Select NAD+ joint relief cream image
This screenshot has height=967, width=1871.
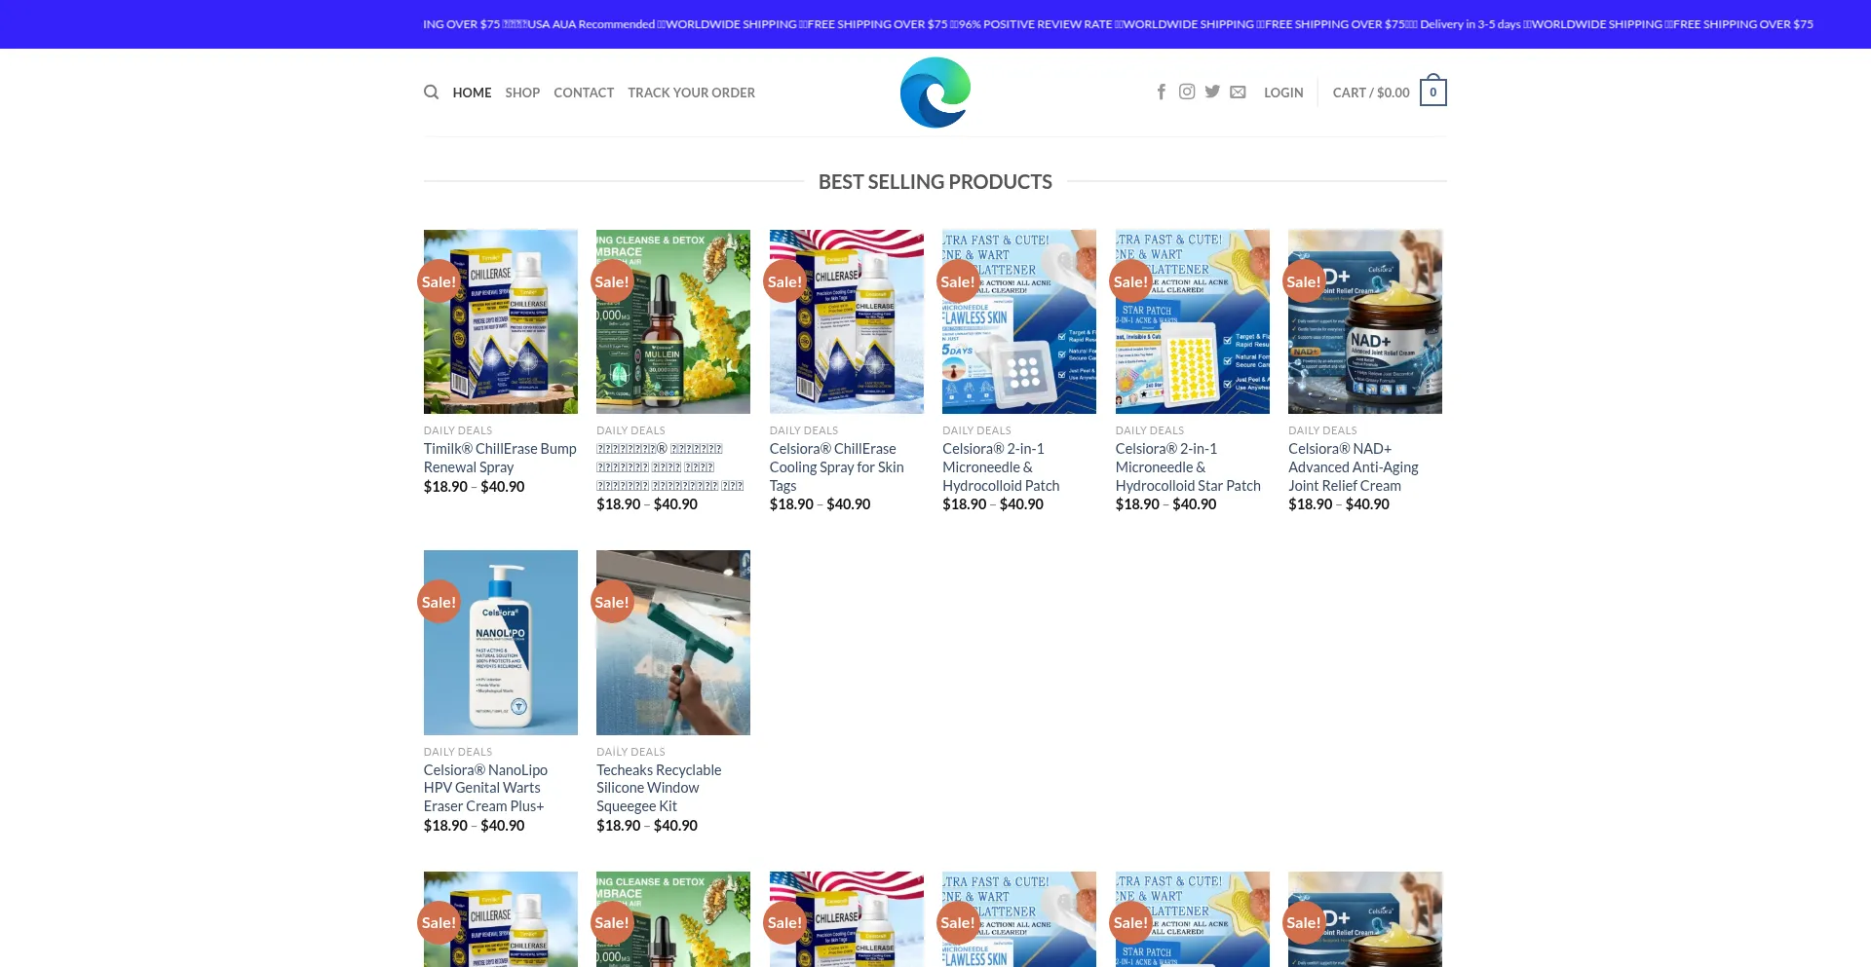1365,321
